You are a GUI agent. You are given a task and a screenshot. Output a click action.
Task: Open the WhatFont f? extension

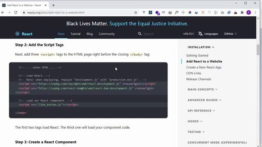point(176,12)
